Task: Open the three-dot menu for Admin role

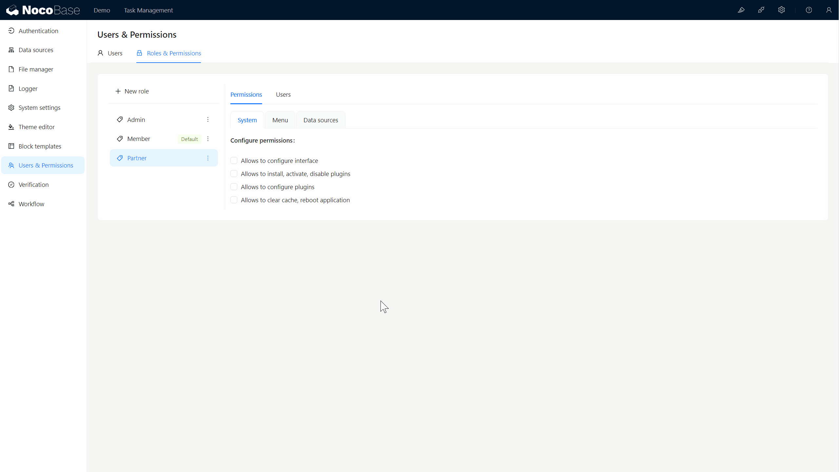Action: (208, 120)
